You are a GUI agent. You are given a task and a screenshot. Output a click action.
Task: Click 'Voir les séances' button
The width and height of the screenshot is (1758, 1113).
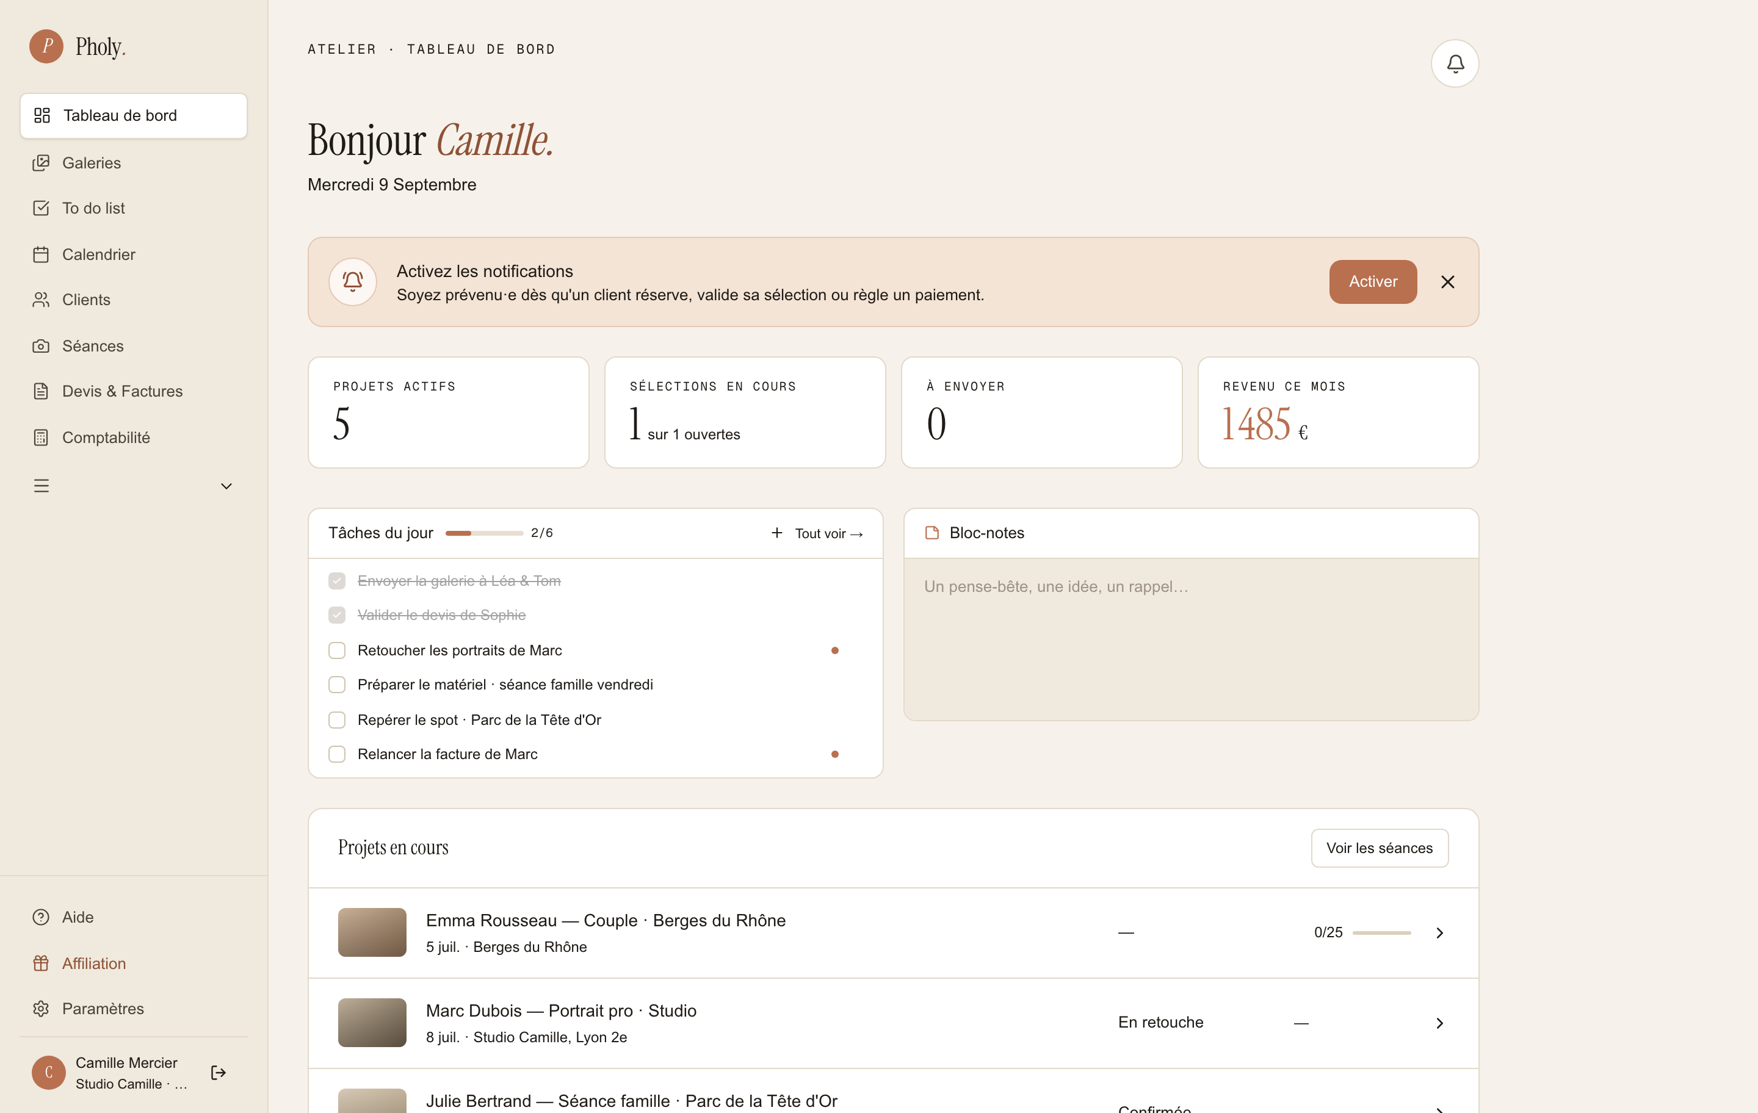[x=1379, y=848]
